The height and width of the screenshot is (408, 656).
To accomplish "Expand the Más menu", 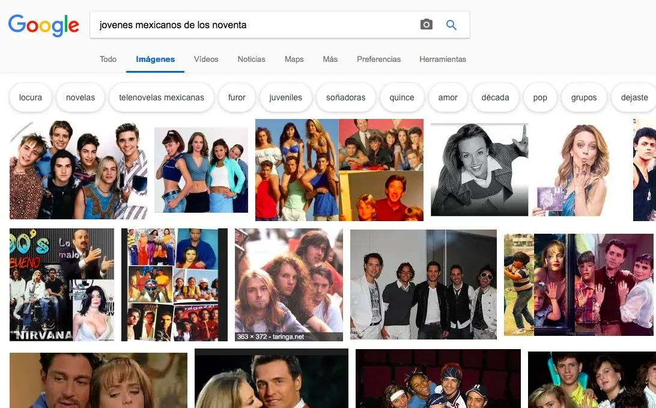I will click(x=330, y=59).
